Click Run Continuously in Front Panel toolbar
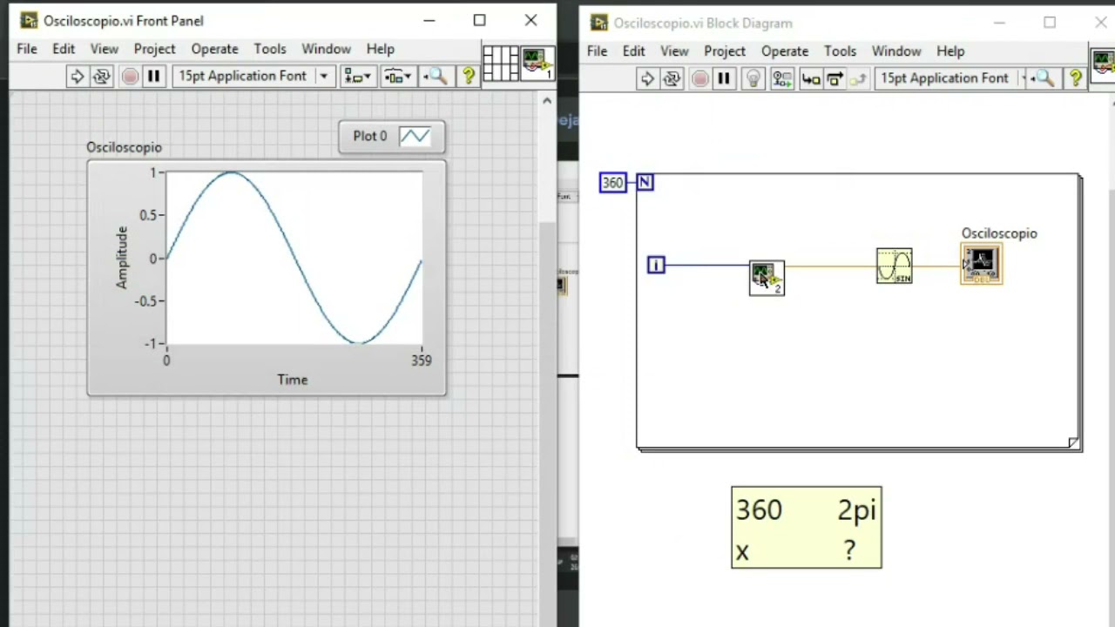1115x627 pixels. (102, 77)
